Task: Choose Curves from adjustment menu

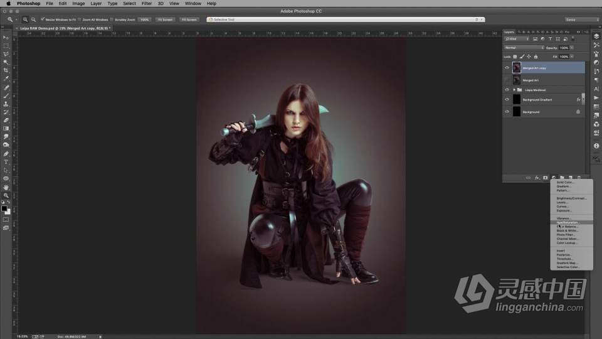Action: tap(572, 207)
